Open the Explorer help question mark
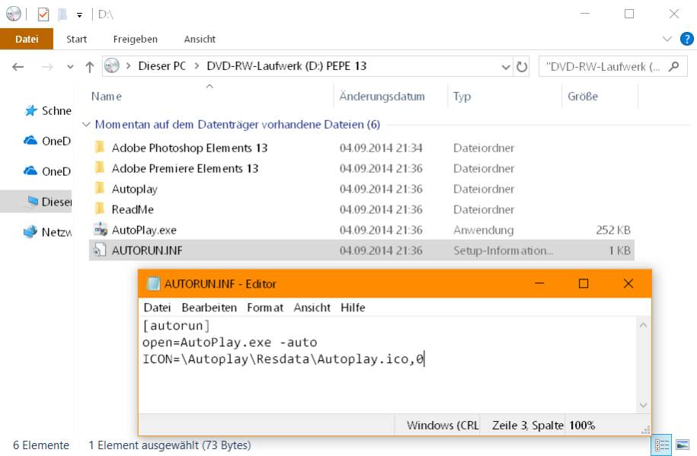The image size is (697, 456). pos(684,39)
